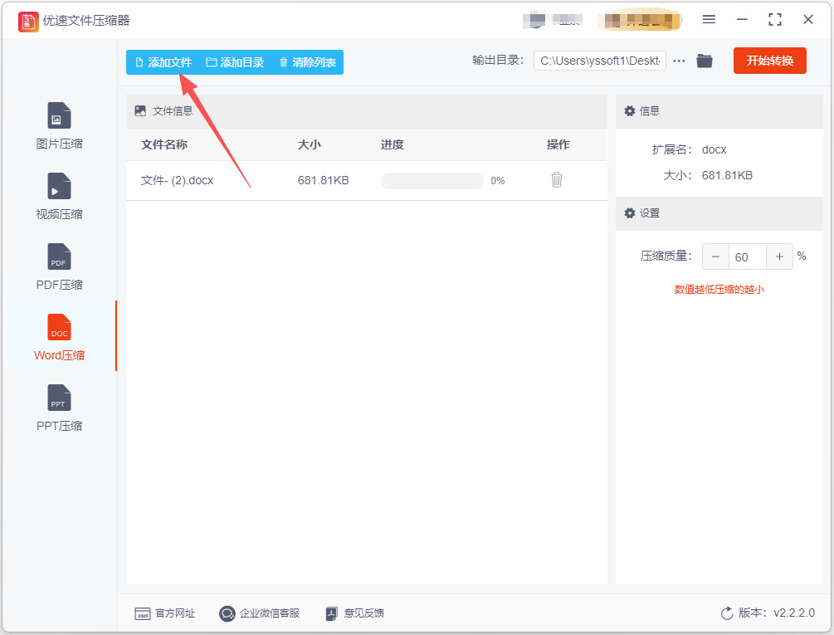Click the 设置 panel gear icon
This screenshot has width=834, height=635.
click(x=630, y=212)
